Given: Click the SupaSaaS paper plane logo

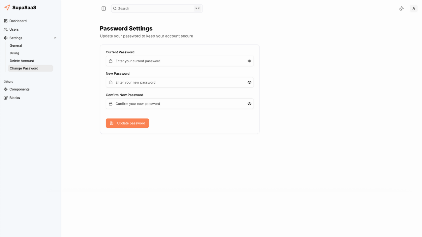Looking at the screenshot, I should coord(7,7).
